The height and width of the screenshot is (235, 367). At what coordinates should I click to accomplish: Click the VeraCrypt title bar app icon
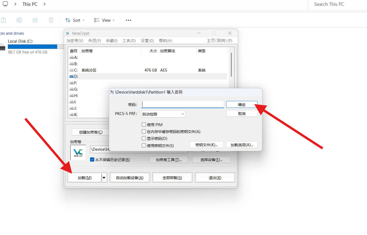(x=68, y=33)
